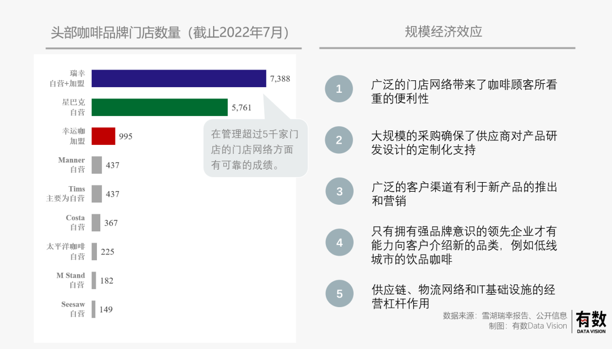Click the numbered circle 5 icon
Image resolution: width=612 pixels, height=349 pixels.
[339, 294]
